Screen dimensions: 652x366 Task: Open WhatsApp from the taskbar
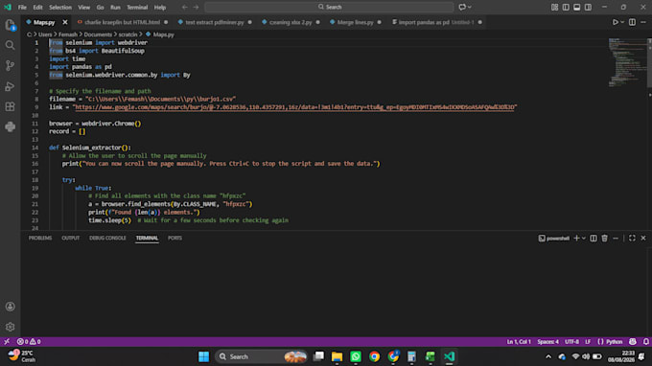(356, 356)
